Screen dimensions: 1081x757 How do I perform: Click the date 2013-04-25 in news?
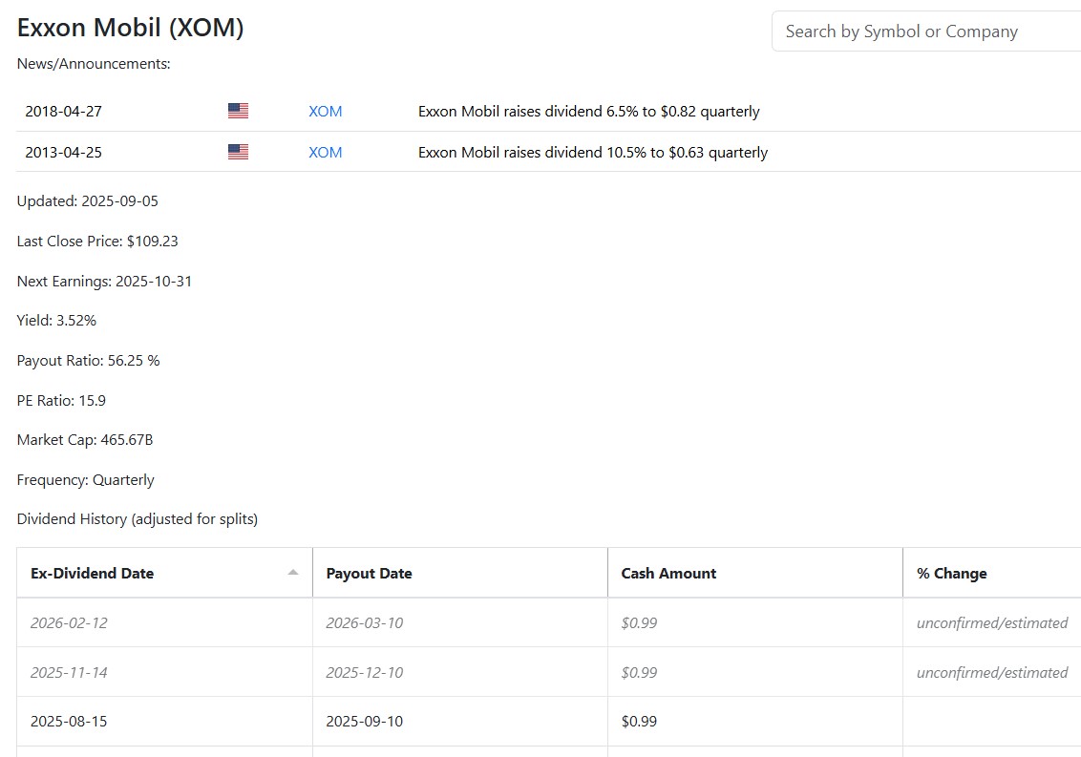tap(63, 153)
